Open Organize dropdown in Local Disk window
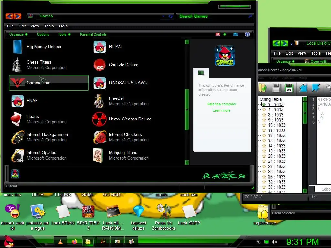 point(285,61)
